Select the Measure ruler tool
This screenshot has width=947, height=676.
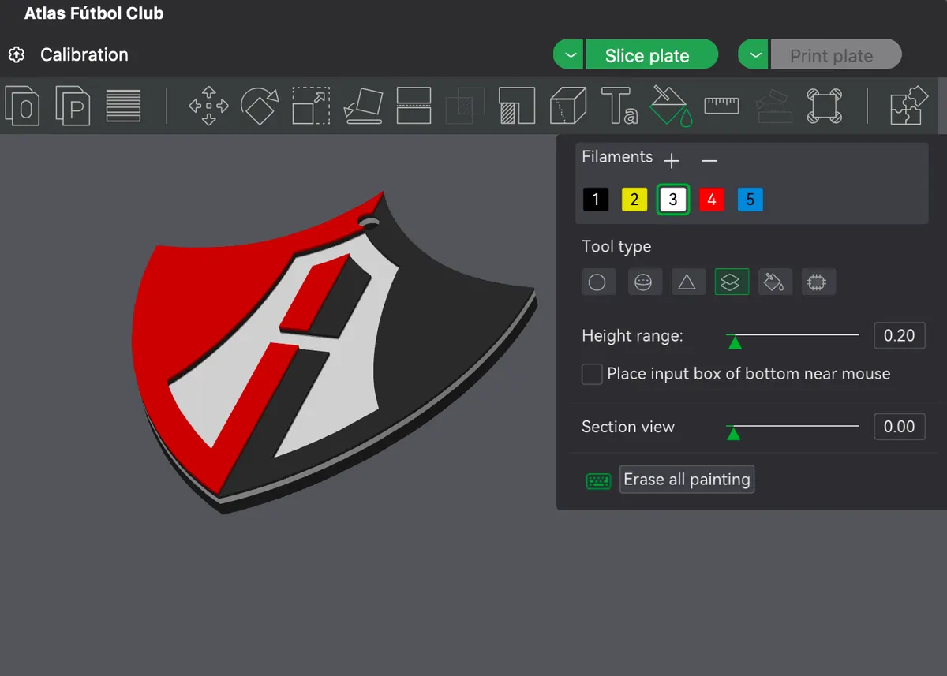tap(721, 104)
